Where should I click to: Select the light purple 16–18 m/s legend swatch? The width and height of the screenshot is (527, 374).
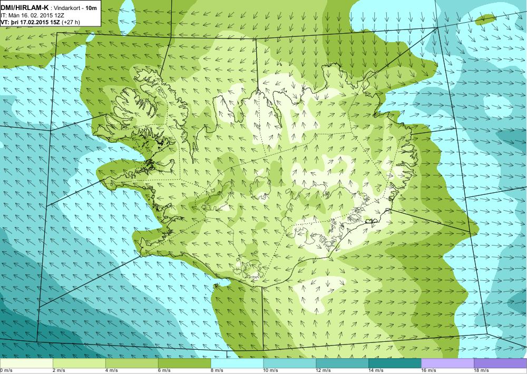pos(447,363)
